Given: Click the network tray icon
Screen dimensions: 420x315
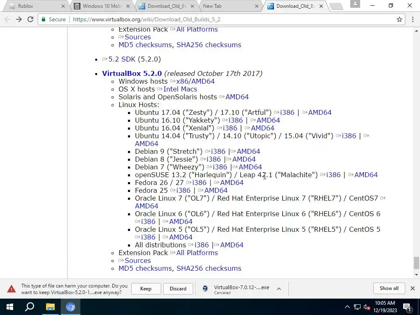Looking at the screenshot, I should [x=357, y=307].
